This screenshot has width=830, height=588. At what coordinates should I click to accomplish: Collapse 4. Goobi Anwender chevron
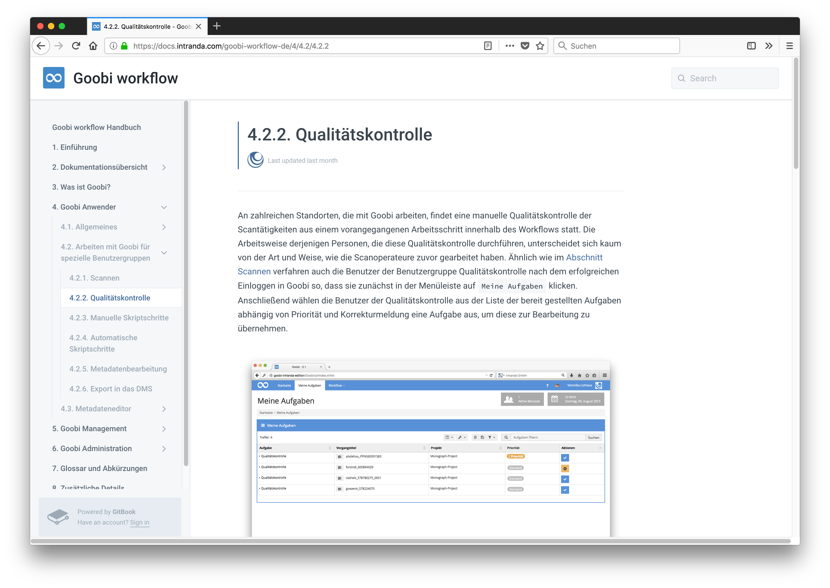tap(164, 207)
